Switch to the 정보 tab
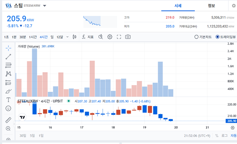The width and height of the screenshot is (237, 144). point(211,6)
